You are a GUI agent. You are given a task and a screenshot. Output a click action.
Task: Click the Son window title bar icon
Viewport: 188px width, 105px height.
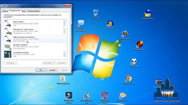2,6
